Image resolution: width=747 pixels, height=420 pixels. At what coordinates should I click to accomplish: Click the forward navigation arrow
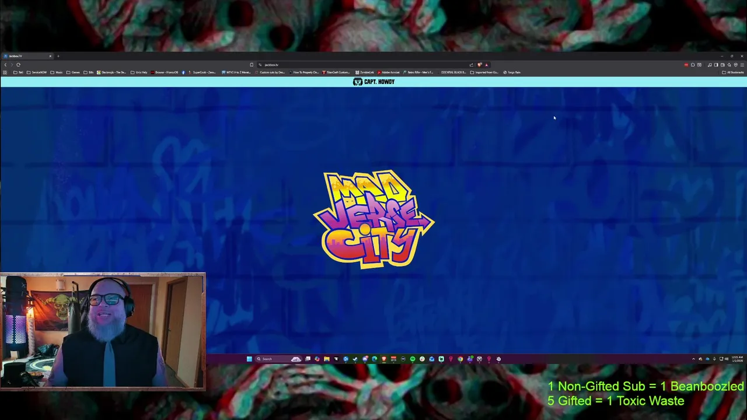click(x=12, y=65)
